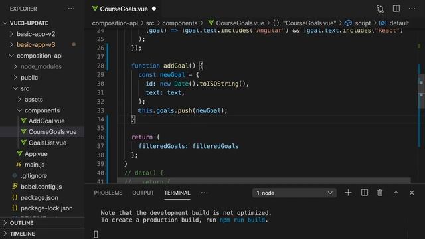Select the CourseGoals.vue editor tab
This screenshot has height=239, width=425.
point(124,9)
